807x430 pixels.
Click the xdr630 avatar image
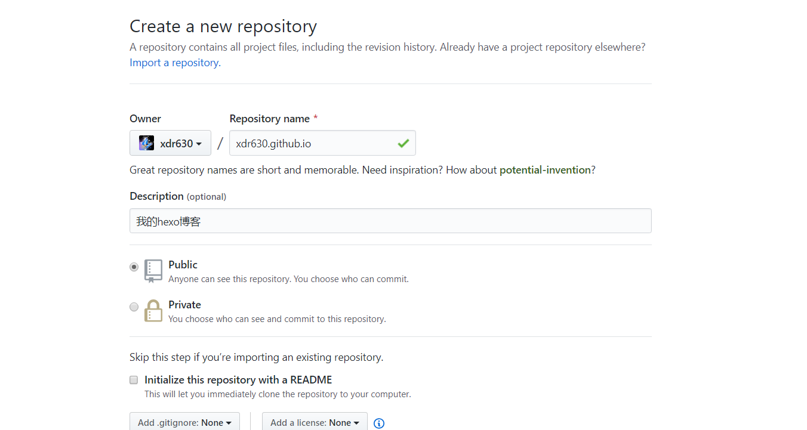coord(146,143)
